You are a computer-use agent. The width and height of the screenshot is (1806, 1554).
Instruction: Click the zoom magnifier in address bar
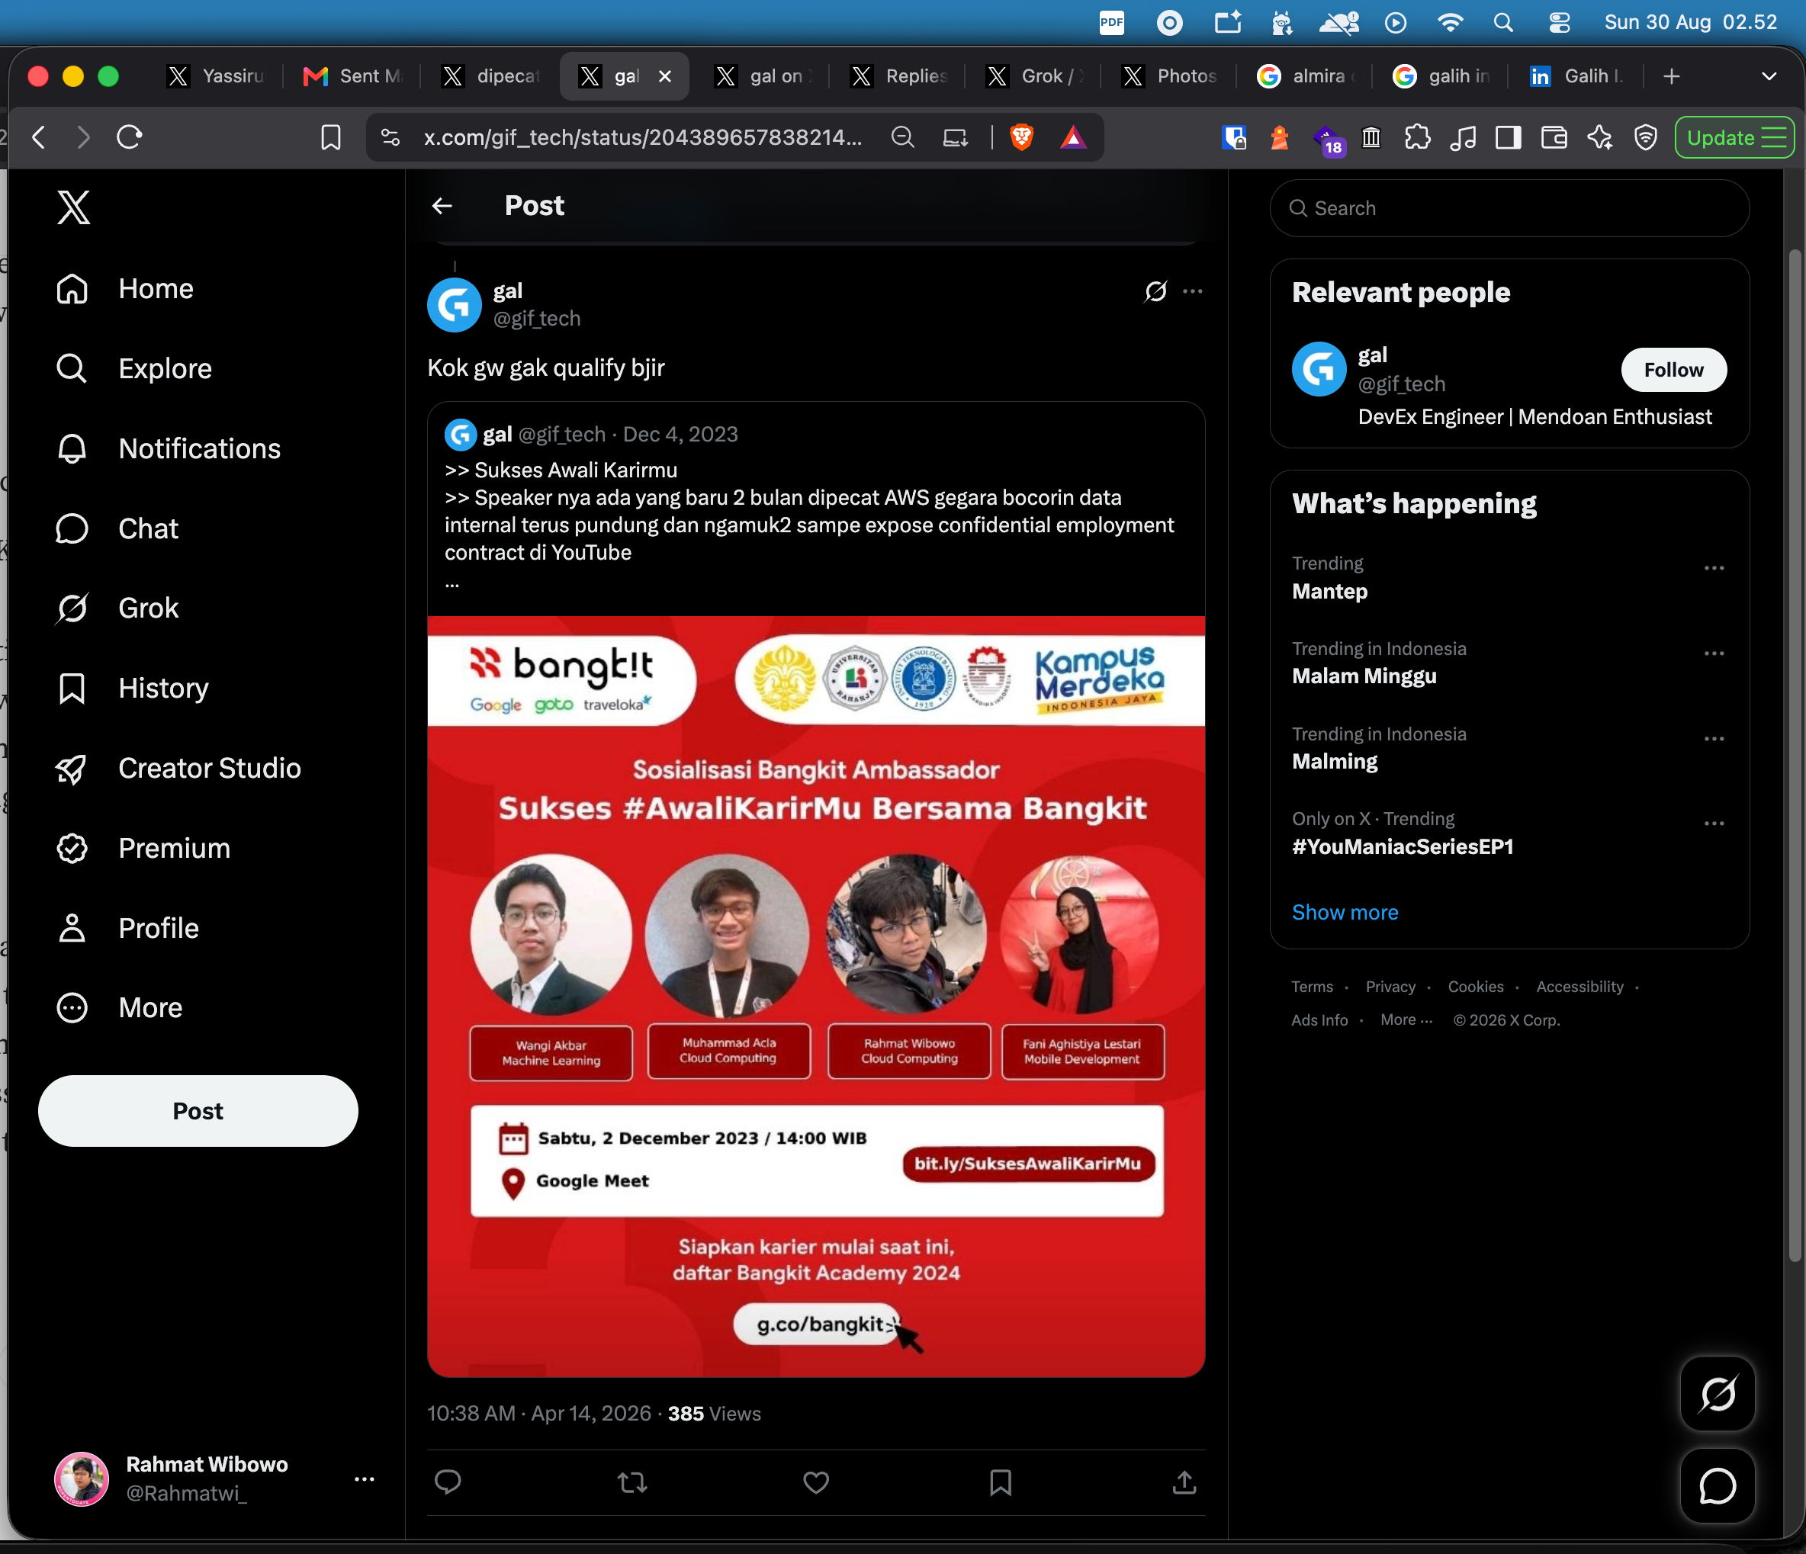click(x=903, y=138)
